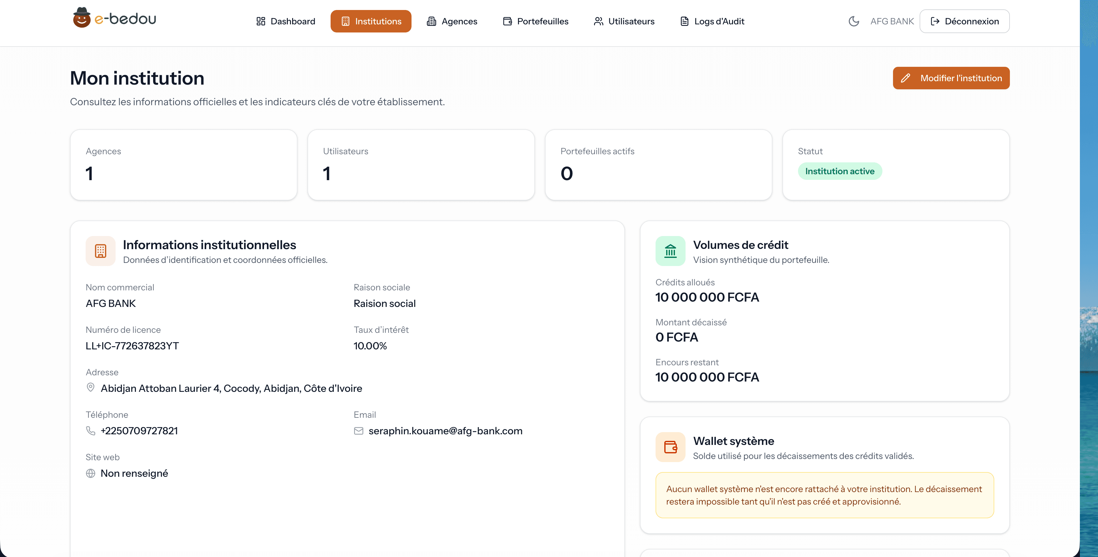Click the building icon beside Informations institutionnelles
This screenshot has height=557, width=1098.
click(x=101, y=251)
